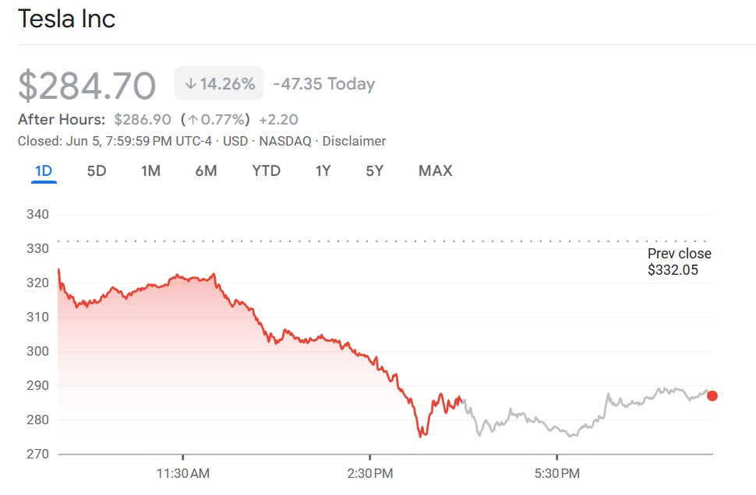Show the 1M price chart
The image size is (756, 495).
tap(150, 170)
